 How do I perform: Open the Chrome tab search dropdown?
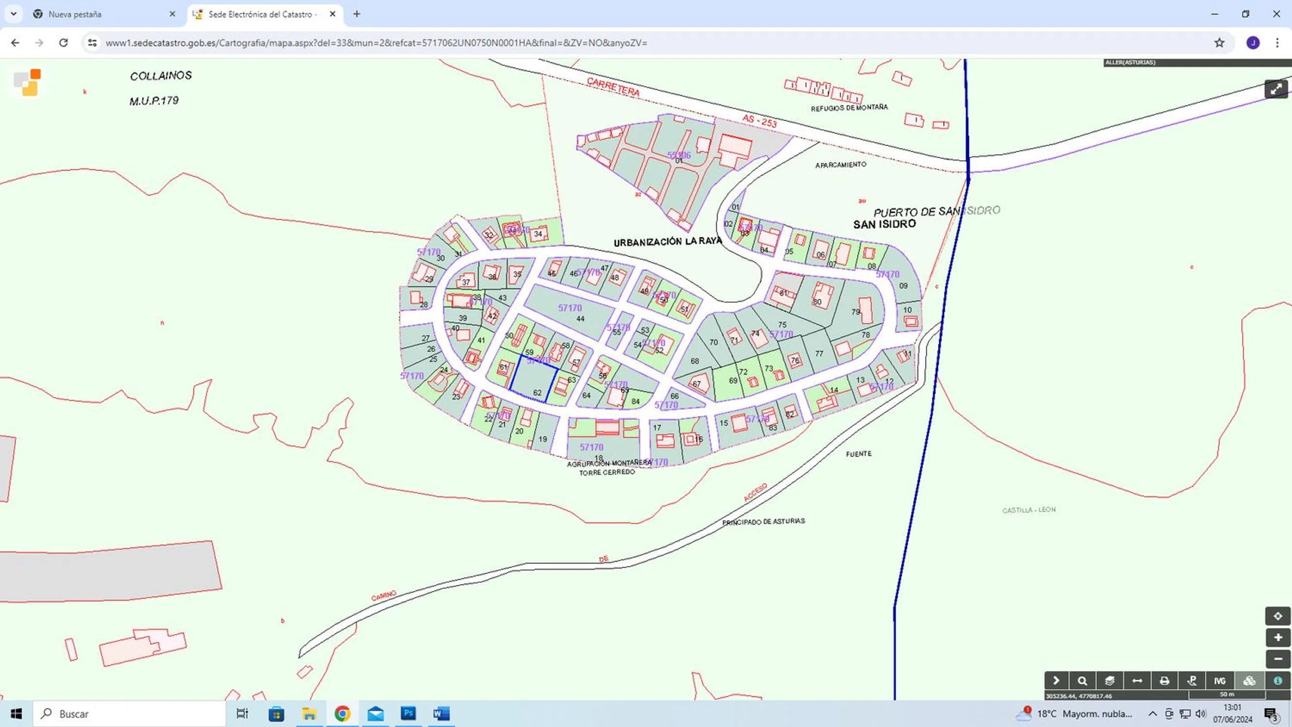click(x=14, y=14)
